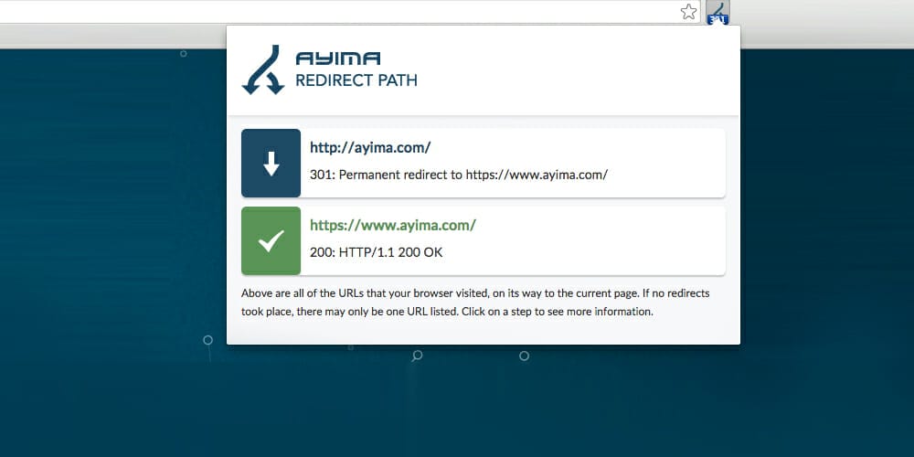Click the bookmark star icon in address bar

[x=688, y=11]
